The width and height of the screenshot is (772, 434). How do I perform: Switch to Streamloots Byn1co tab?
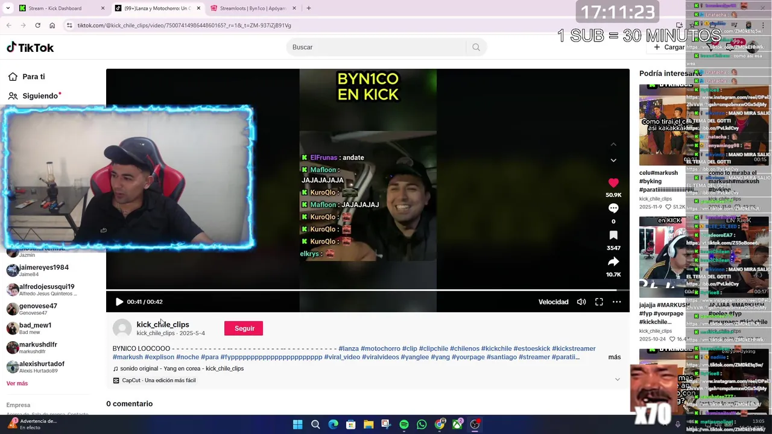253,8
